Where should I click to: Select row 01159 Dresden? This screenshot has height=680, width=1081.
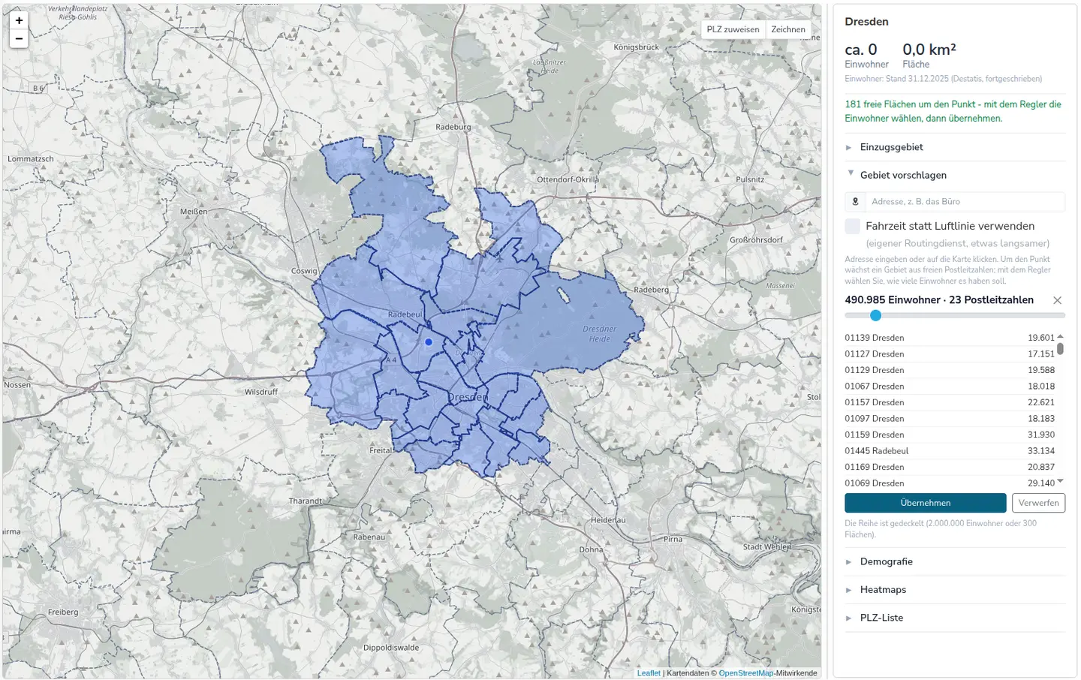[x=950, y=435]
